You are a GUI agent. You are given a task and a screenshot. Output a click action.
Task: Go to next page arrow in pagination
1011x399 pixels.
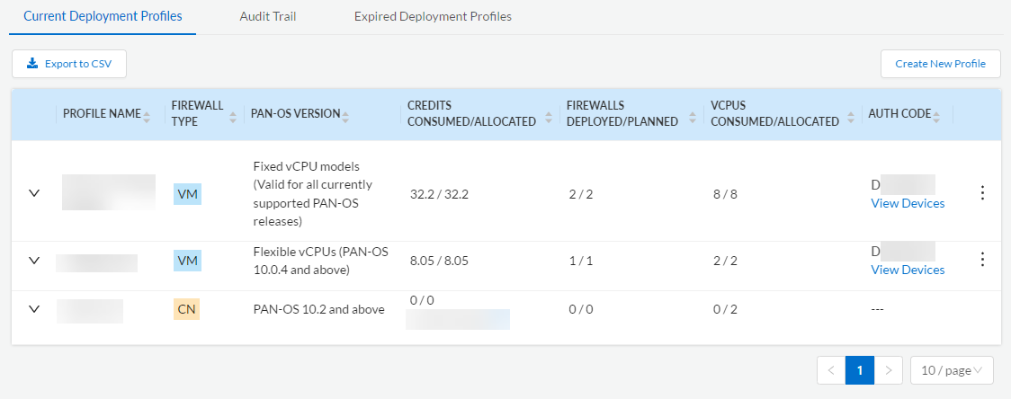(x=889, y=370)
